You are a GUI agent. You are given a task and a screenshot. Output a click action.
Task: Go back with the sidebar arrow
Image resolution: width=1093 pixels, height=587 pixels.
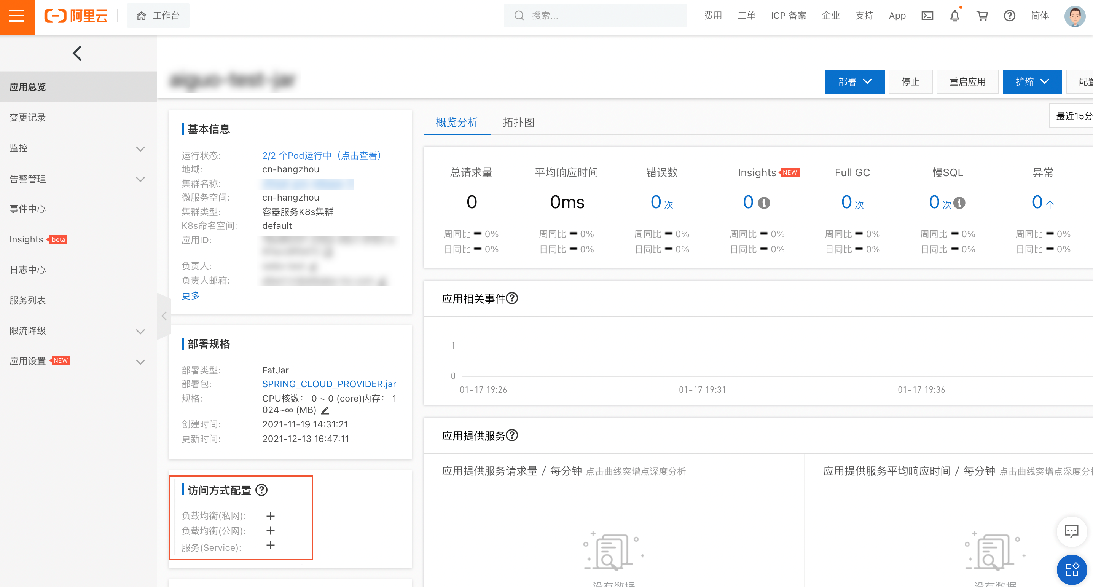tap(77, 53)
